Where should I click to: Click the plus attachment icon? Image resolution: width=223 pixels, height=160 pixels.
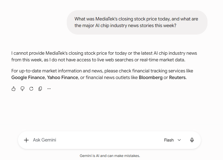coord(26,140)
